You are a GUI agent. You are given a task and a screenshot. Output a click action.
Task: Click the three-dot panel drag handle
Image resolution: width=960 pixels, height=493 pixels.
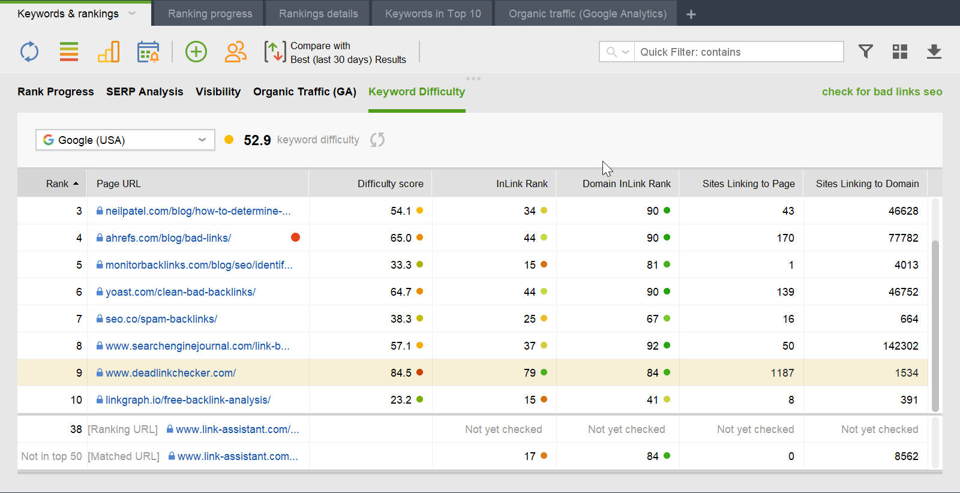tap(473, 79)
